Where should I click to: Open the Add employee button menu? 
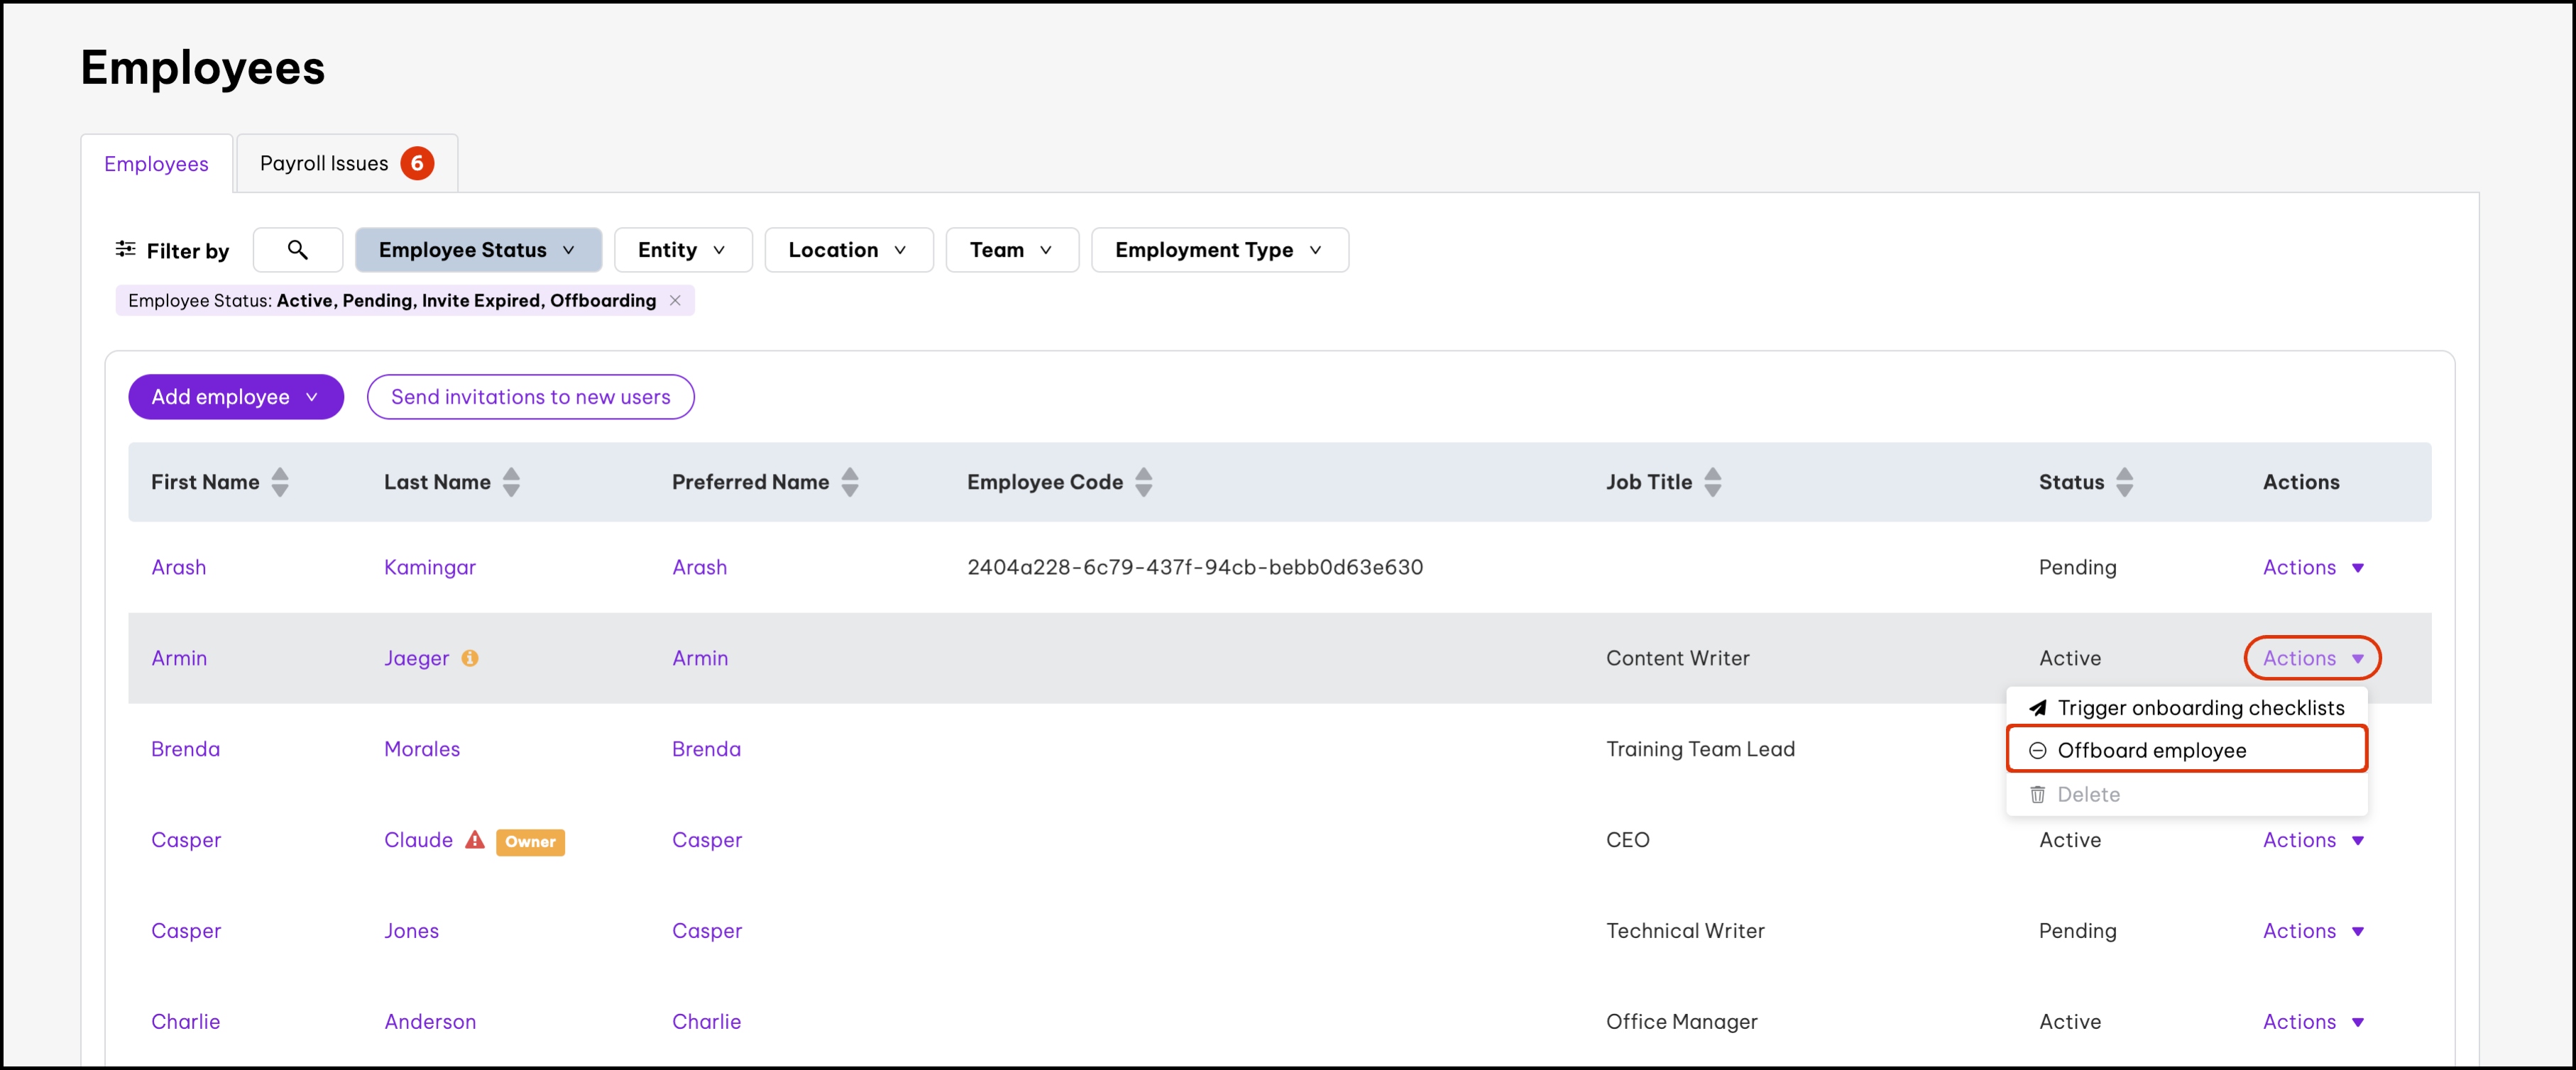click(x=235, y=397)
